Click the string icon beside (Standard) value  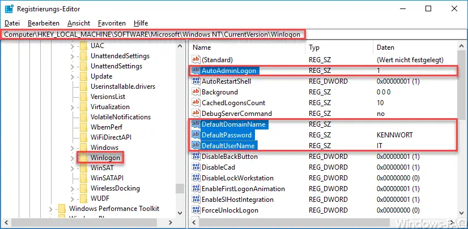click(196, 60)
